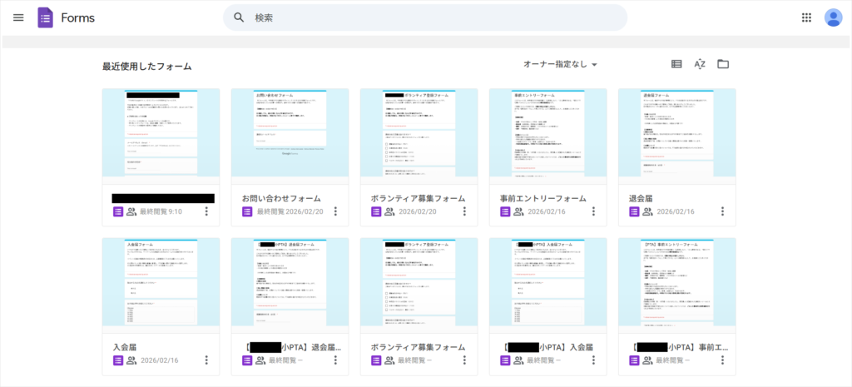The height and width of the screenshot is (387, 852).
Task: Open more options for お問い合わせフォーム
Action: (x=335, y=211)
